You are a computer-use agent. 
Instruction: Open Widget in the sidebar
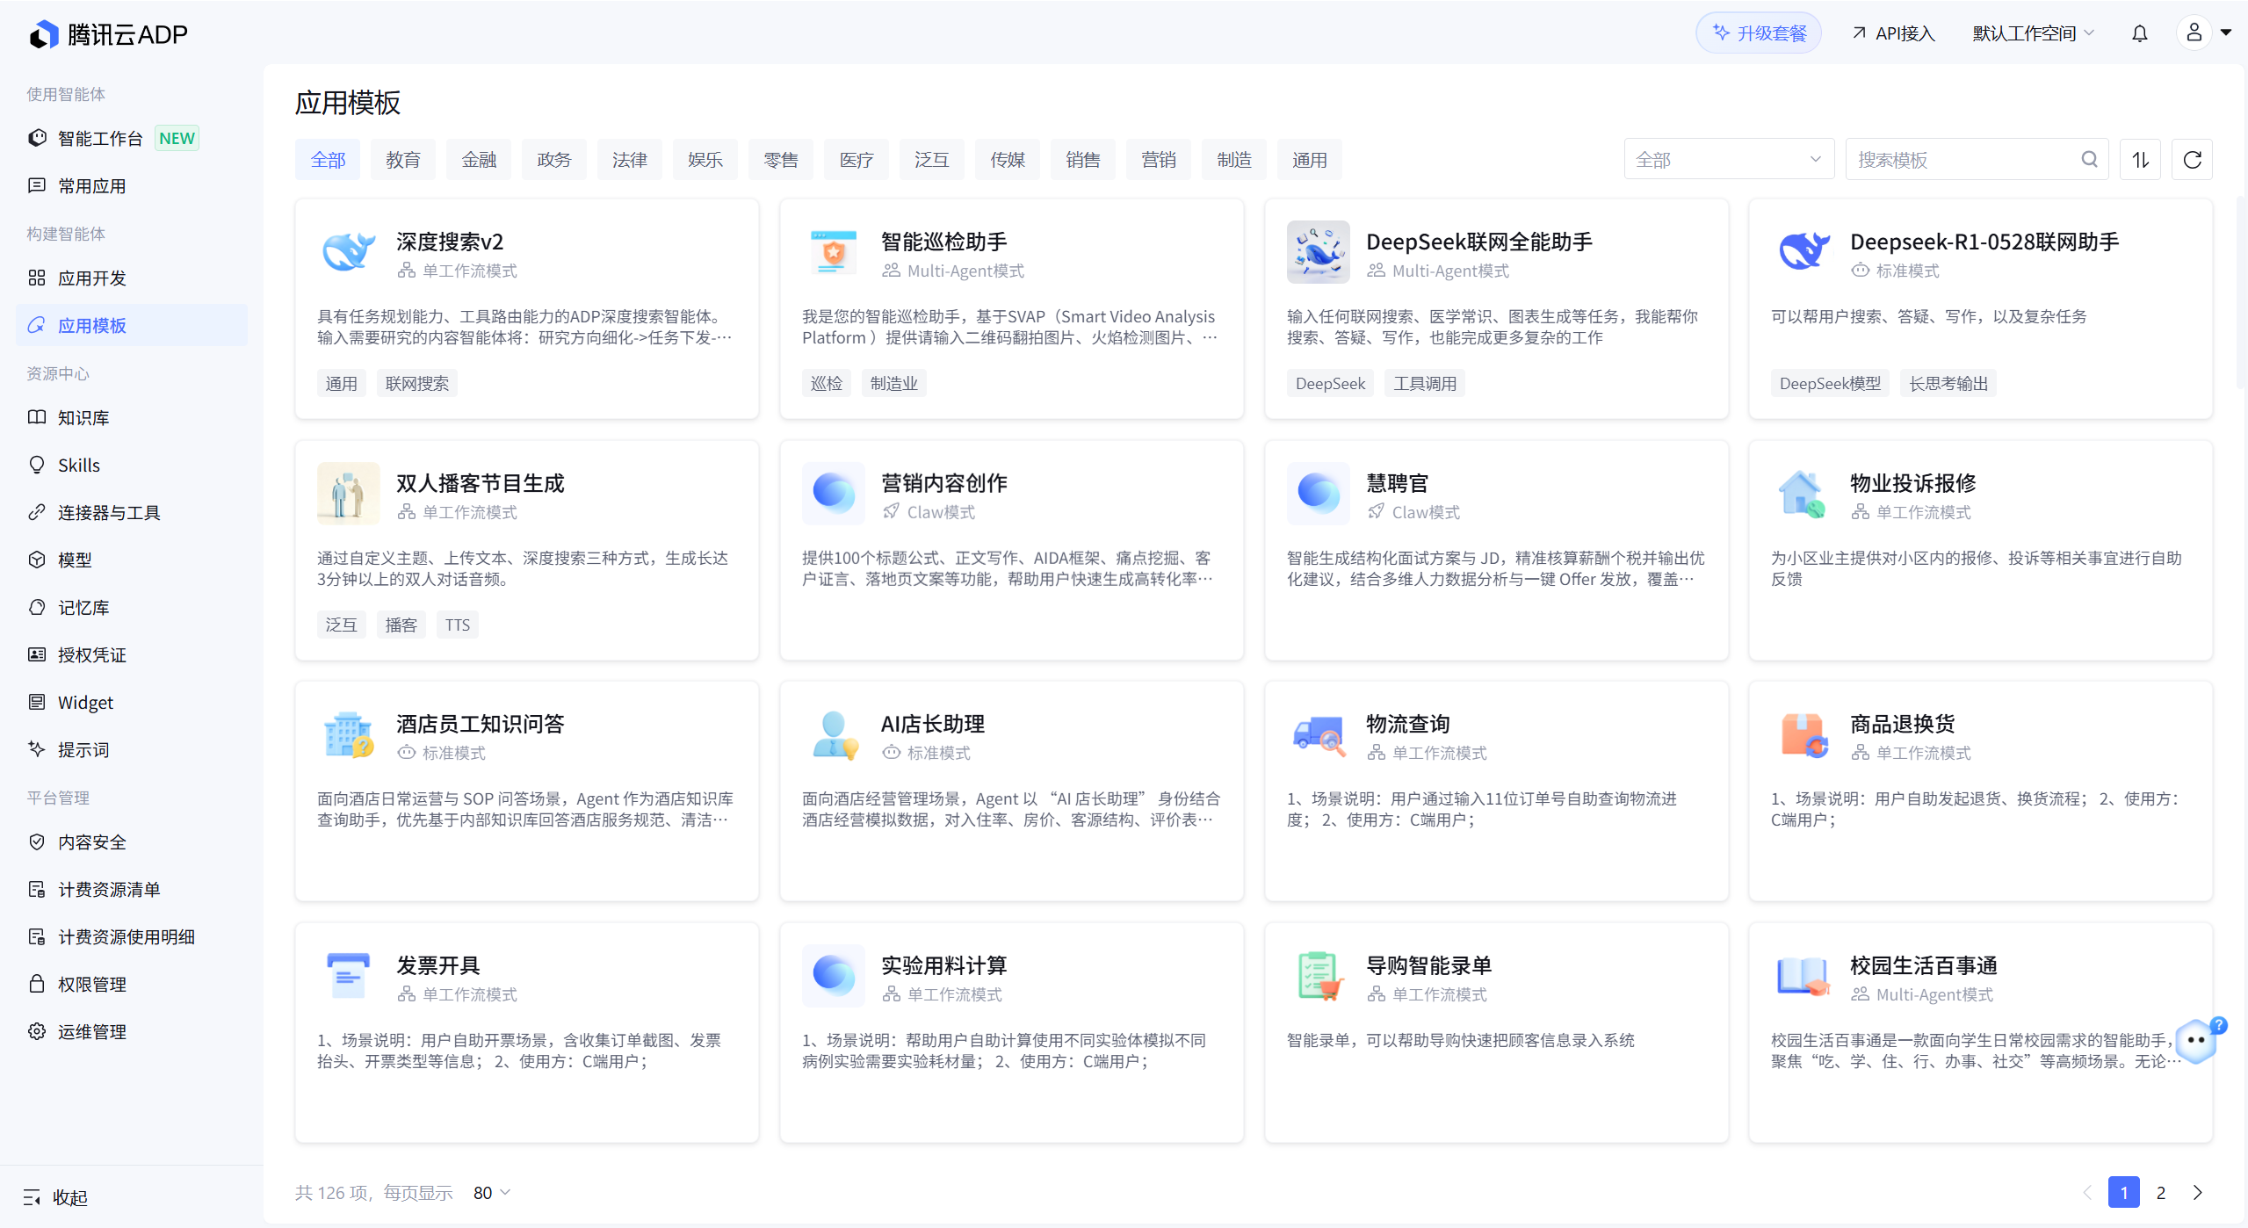point(132,702)
